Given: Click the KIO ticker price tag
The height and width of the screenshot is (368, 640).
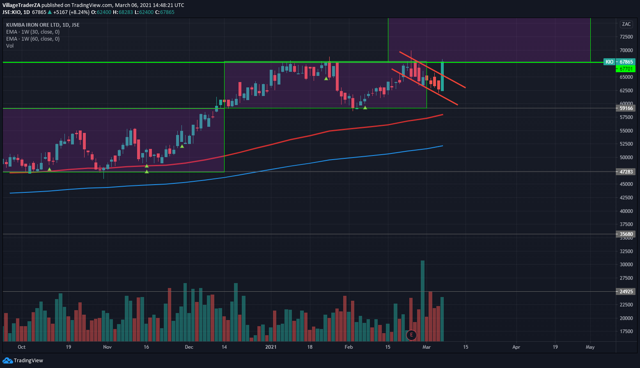Looking at the screenshot, I should pos(609,62).
